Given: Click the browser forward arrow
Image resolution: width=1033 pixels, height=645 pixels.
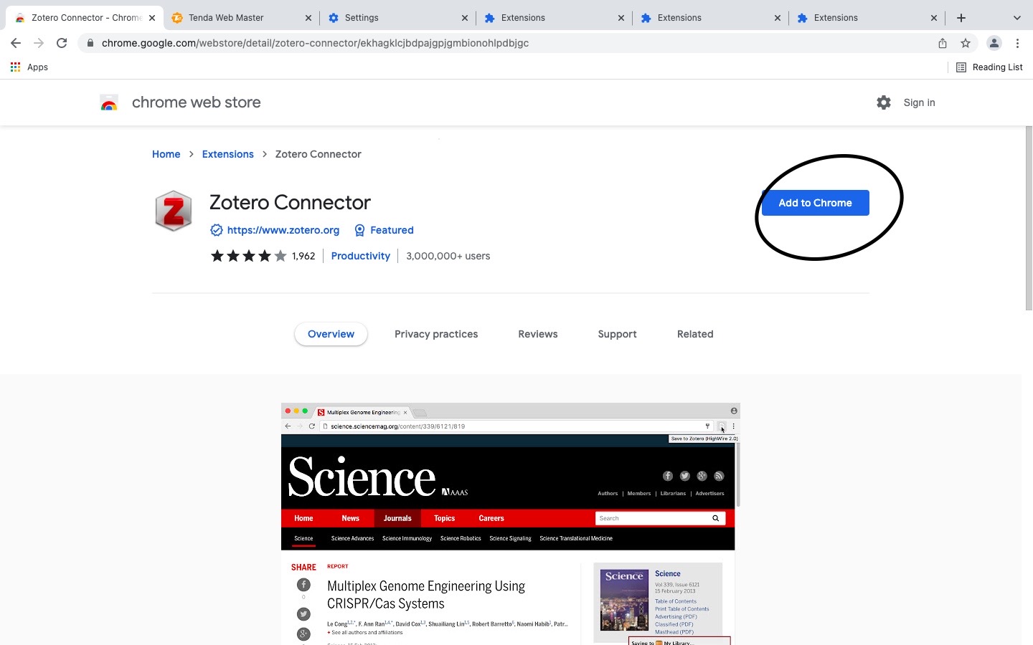Looking at the screenshot, I should [39, 43].
